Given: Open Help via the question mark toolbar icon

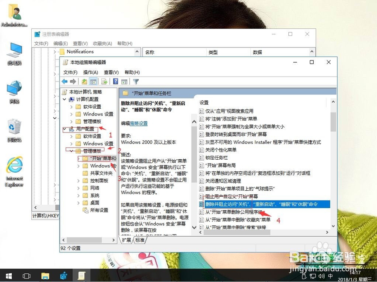Looking at the screenshot, I should click(x=115, y=81).
